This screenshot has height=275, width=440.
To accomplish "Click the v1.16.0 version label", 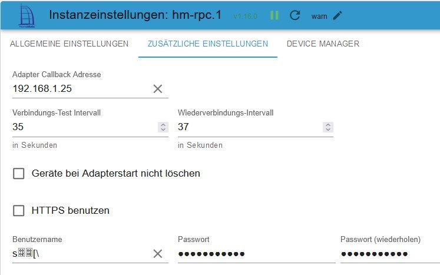I will (x=245, y=16).
